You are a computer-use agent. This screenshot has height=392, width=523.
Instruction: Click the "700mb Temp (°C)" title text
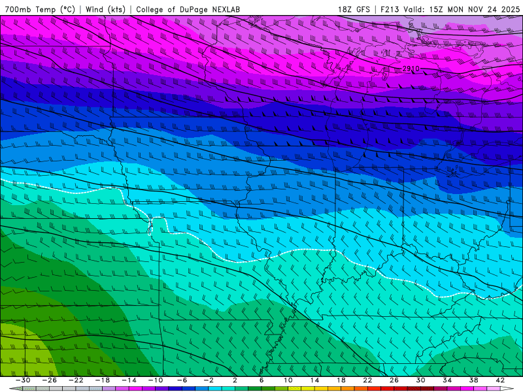(x=40, y=9)
